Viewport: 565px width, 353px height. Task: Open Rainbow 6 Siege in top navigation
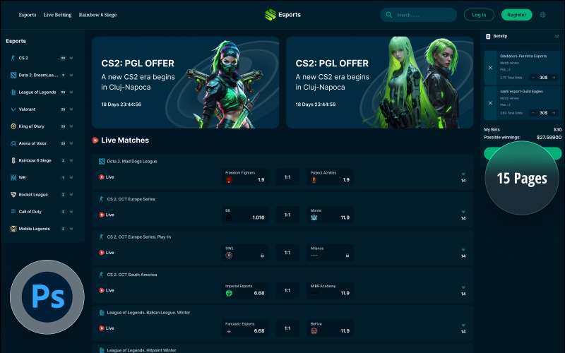pyautogui.click(x=97, y=15)
